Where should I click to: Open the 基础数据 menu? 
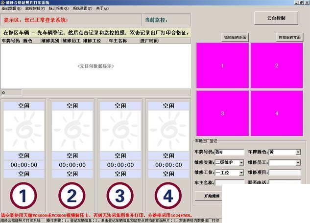tap(11, 8)
